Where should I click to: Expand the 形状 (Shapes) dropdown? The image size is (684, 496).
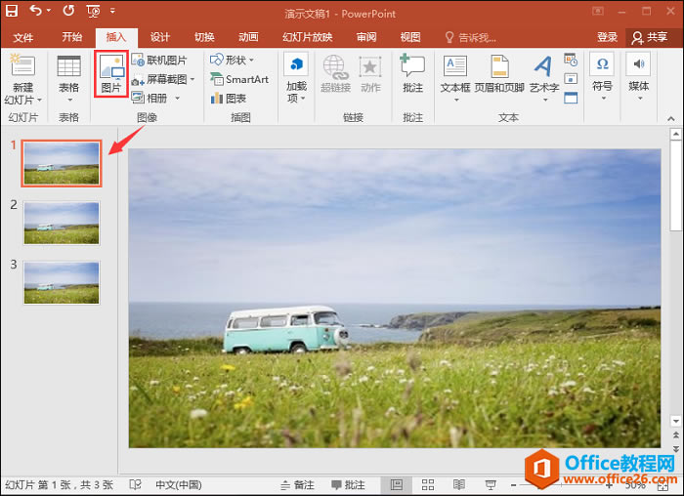[233, 61]
